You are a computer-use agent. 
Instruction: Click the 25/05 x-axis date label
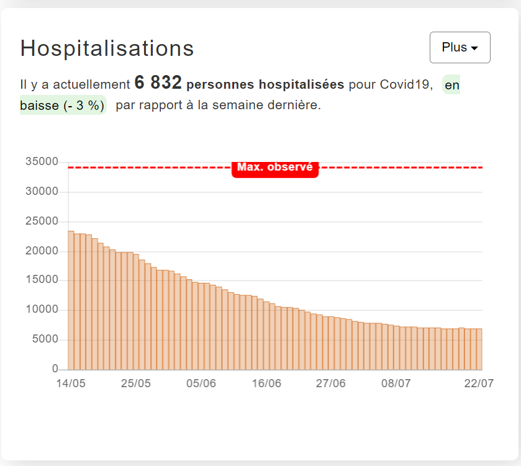pos(136,383)
